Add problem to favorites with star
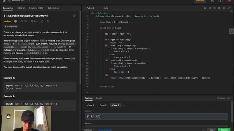The image size is (234, 131). 42,21
